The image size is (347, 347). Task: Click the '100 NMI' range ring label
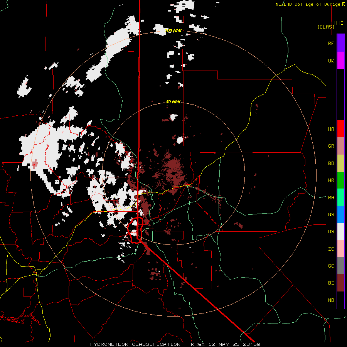173,30
